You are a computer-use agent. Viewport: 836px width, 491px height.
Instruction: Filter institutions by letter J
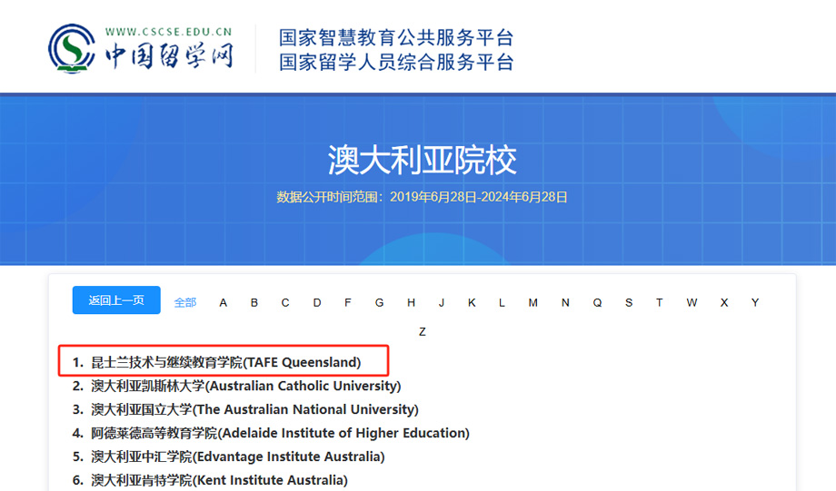(x=442, y=302)
